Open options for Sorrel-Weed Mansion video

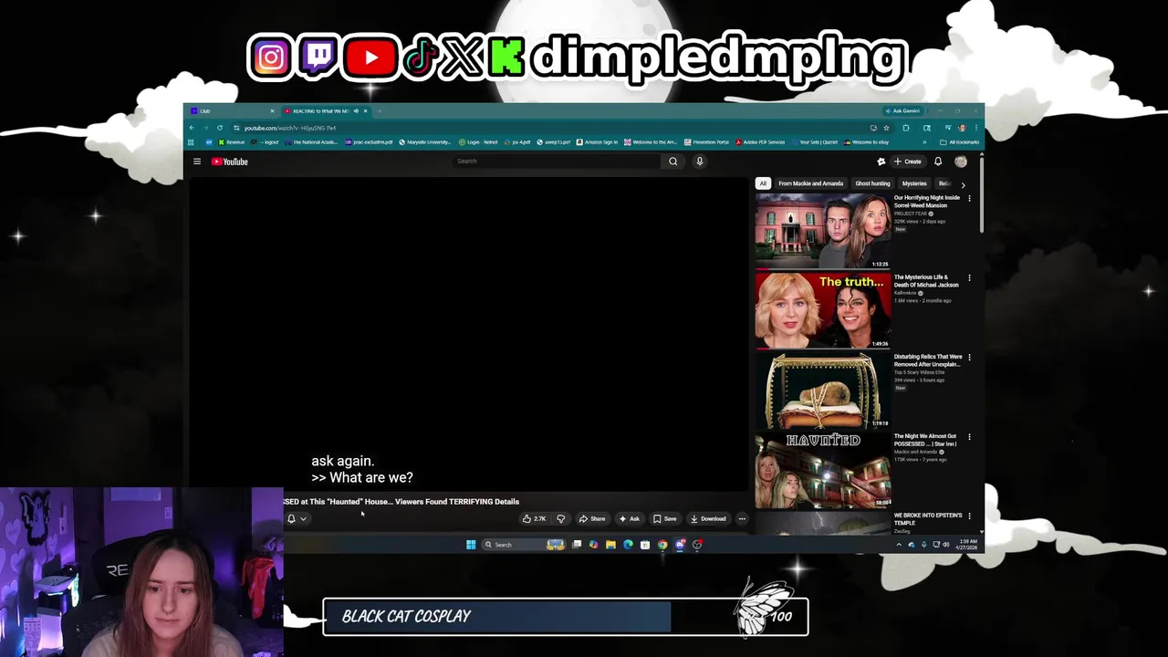pos(969,198)
